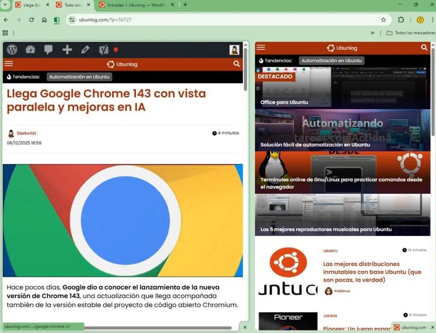The height and width of the screenshot is (333, 436).
Task: Go back to the previous page
Action: [6, 20]
